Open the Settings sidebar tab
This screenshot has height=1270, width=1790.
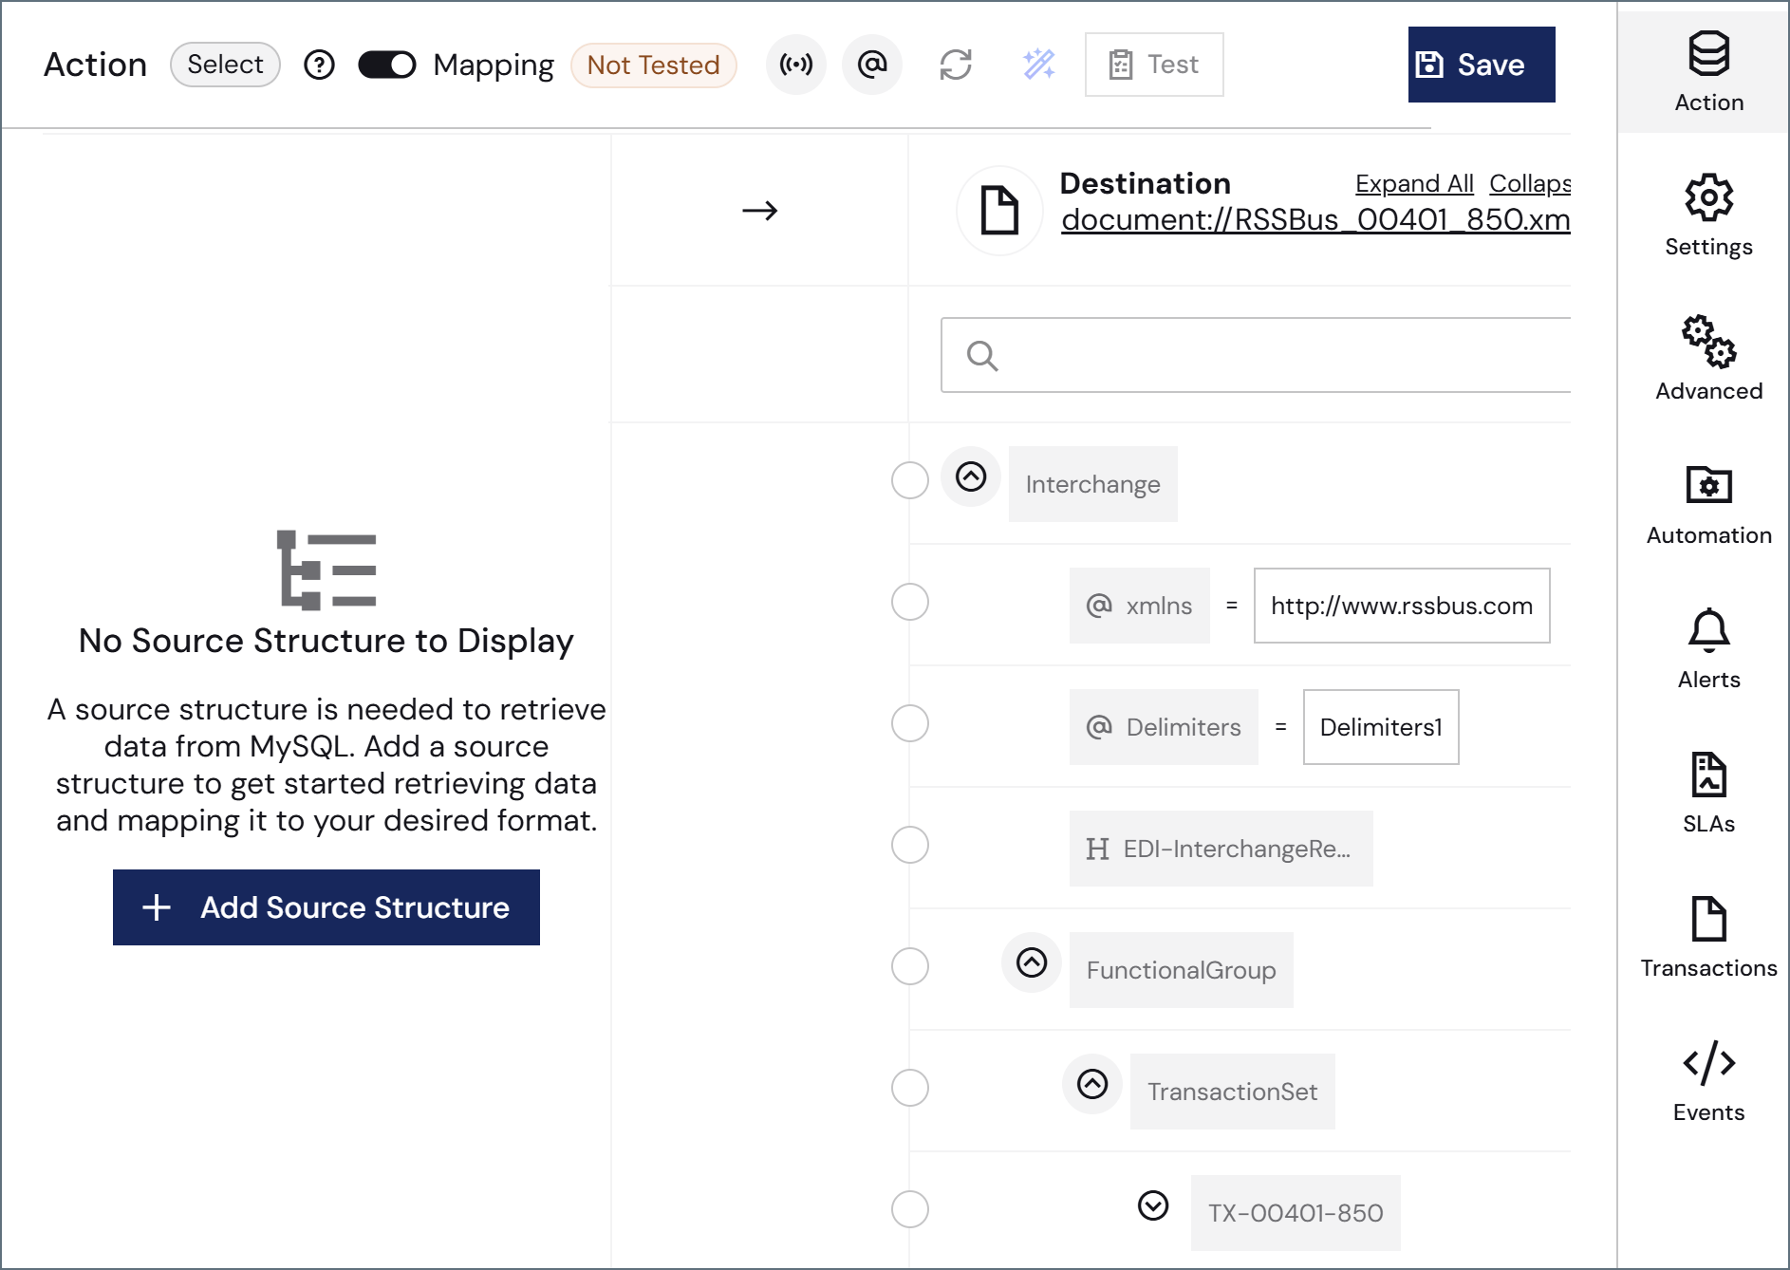point(1709,216)
